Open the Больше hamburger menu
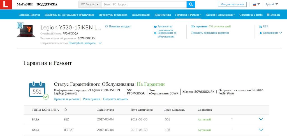Image resolution: width=287 pixels, height=140 pixels. (273, 15)
